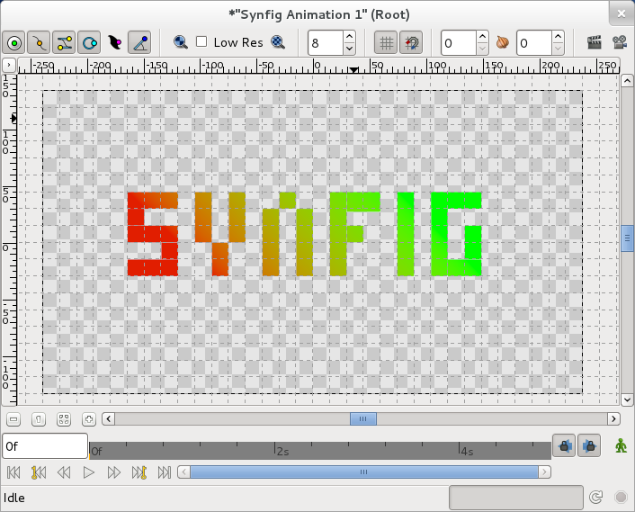
Task: Click the progress bar in status bar
Action: 516,498
